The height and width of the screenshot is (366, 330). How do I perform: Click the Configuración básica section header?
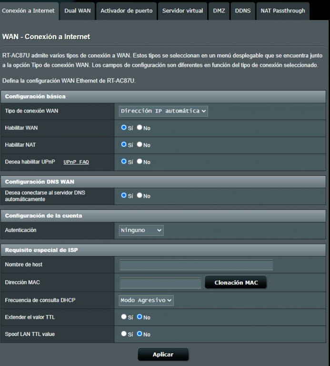163,97
